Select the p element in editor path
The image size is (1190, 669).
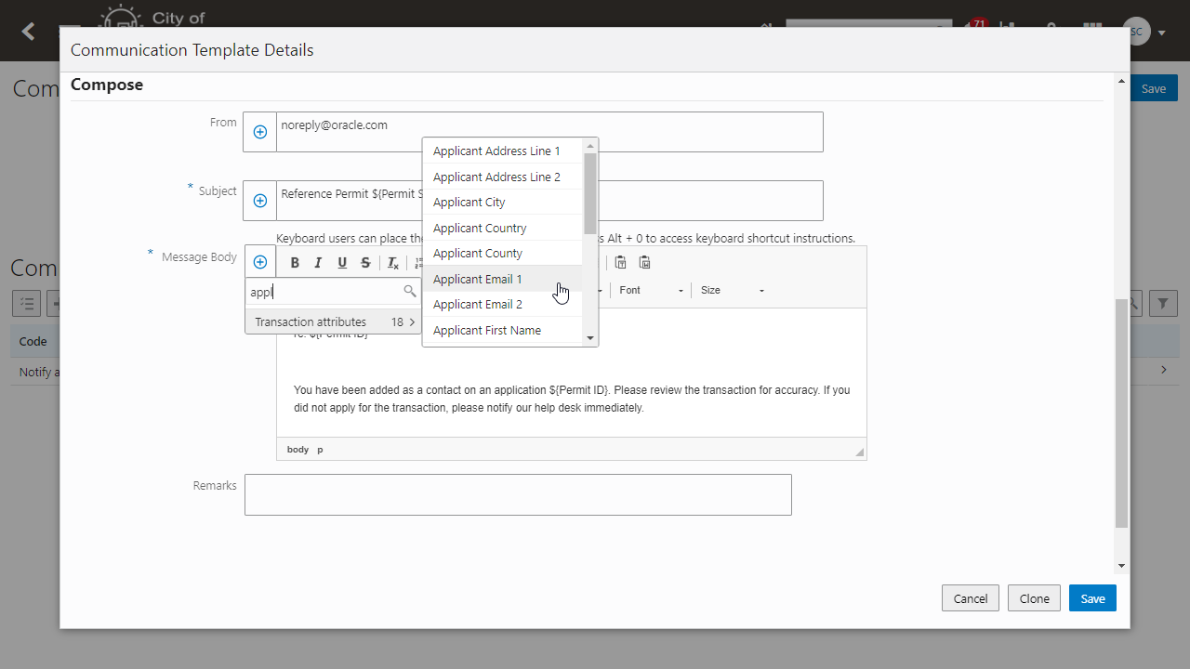tap(321, 450)
